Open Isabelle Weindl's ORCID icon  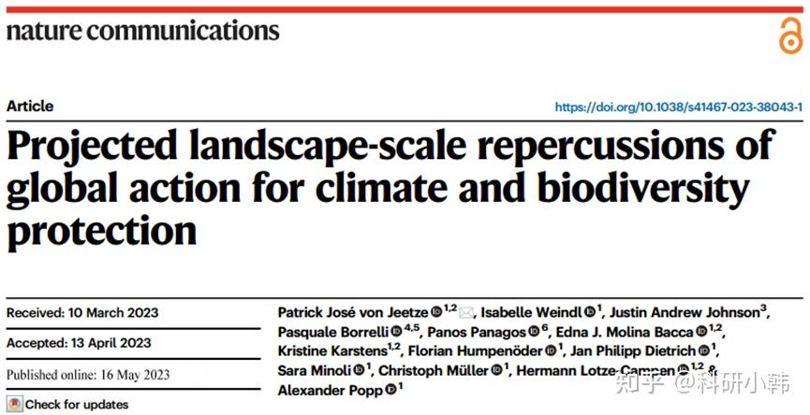pyautogui.click(x=590, y=312)
